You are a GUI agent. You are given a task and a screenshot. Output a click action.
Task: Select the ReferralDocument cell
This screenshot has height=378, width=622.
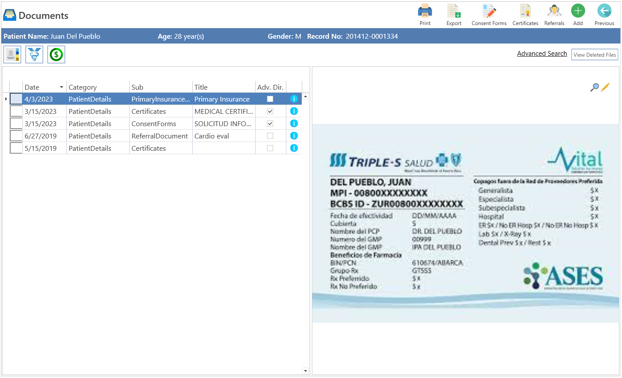pos(161,136)
